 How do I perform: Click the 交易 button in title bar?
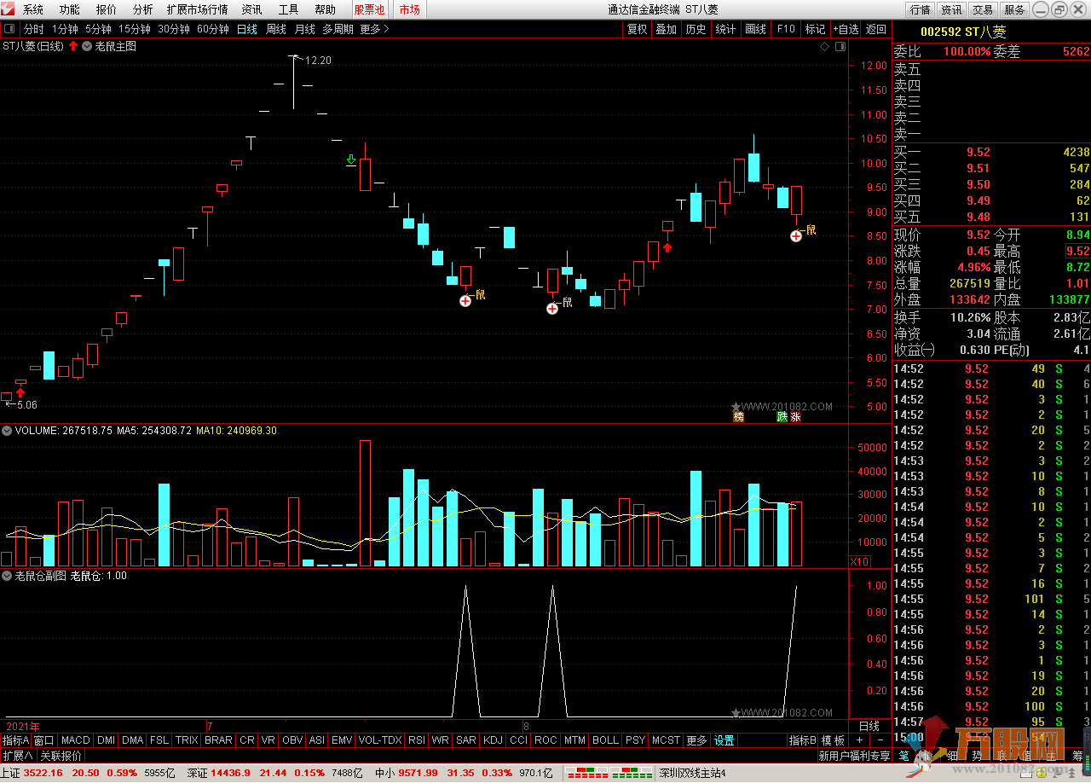click(x=983, y=9)
